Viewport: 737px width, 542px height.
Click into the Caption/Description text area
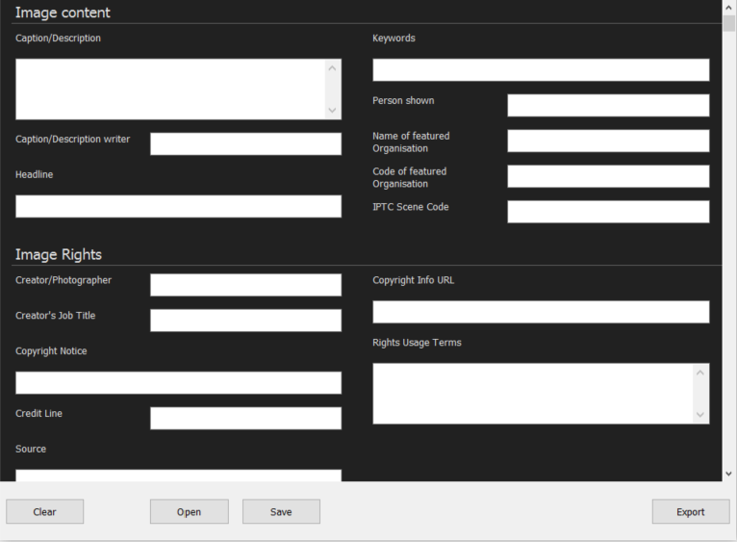coord(169,90)
